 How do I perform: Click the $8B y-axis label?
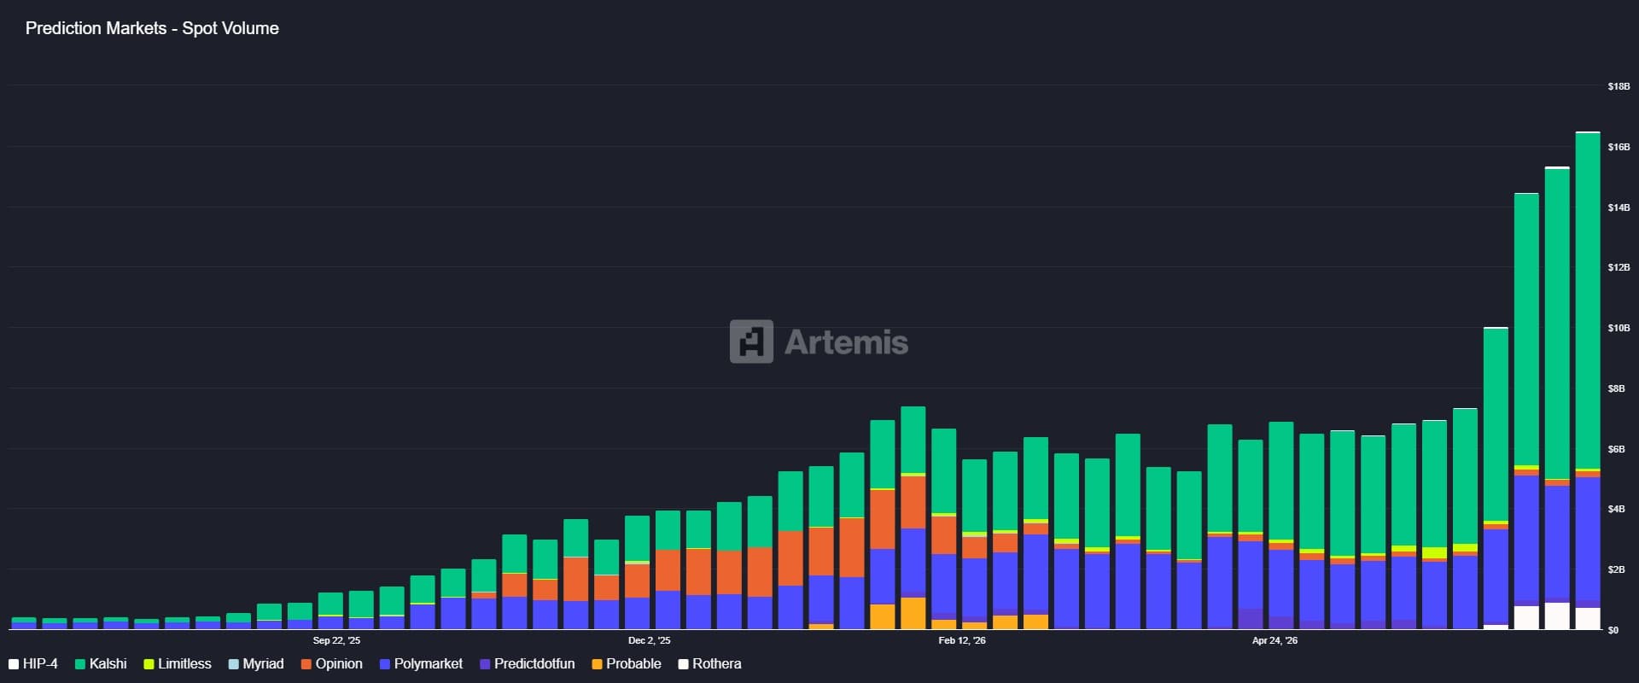point(1616,388)
